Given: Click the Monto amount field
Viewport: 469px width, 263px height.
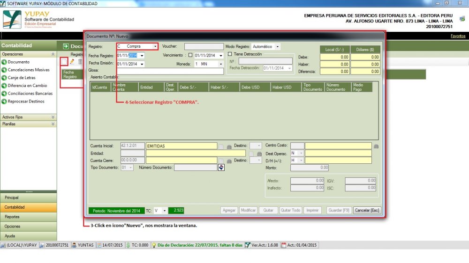Looking at the screenshot, I should (x=310, y=168).
